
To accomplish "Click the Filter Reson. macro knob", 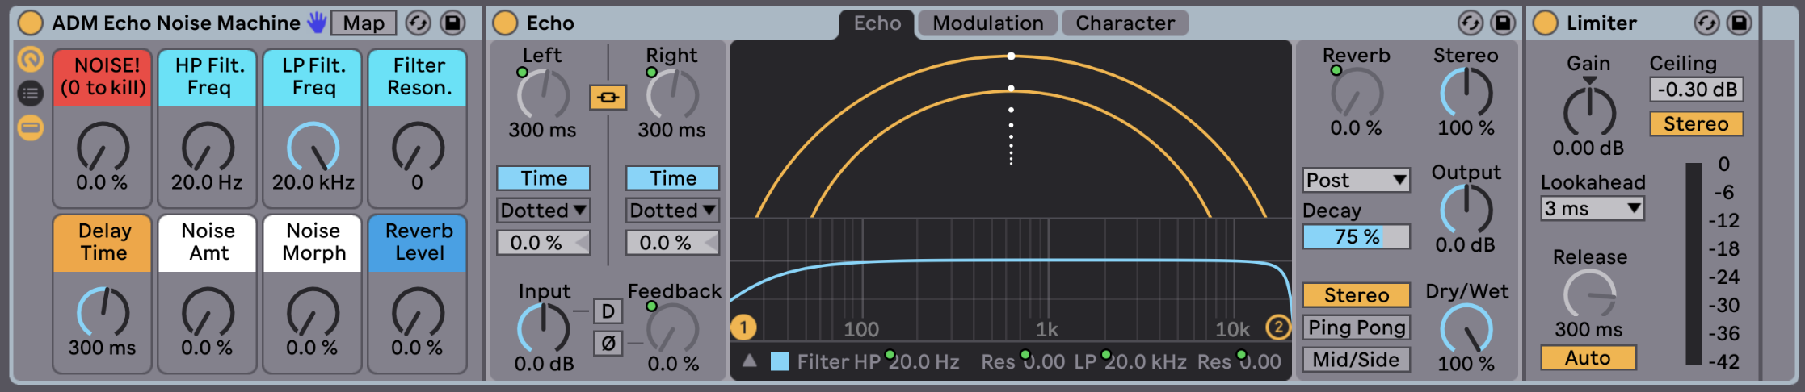I will tap(418, 148).
